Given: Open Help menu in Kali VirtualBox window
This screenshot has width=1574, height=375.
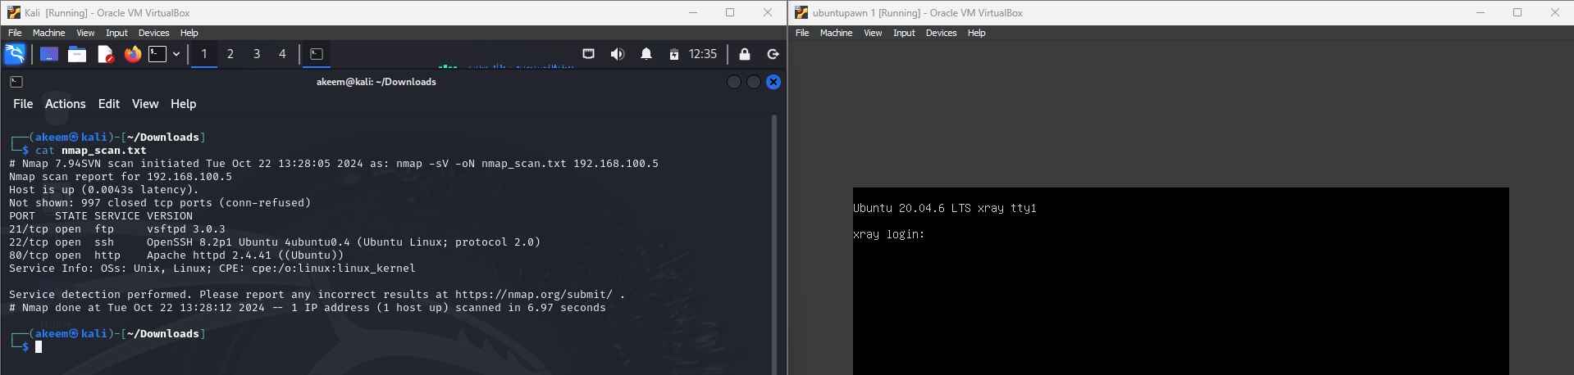Looking at the screenshot, I should pos(189,33).
